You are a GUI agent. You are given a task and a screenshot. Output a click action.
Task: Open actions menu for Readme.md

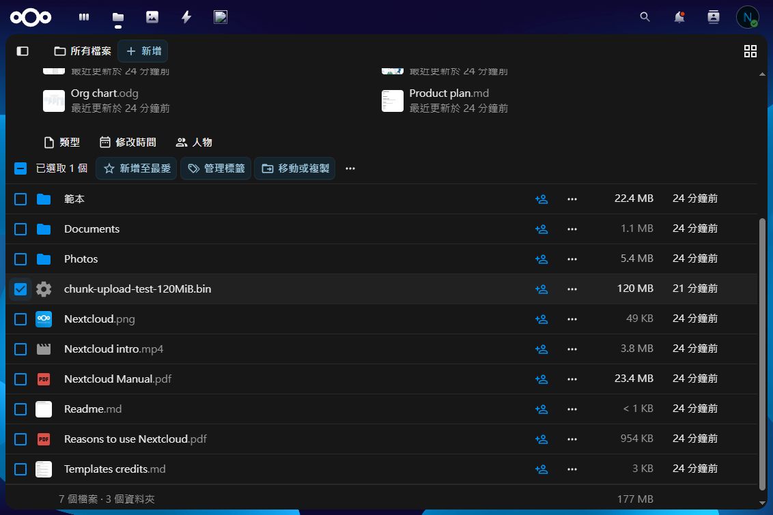tap(572, 409)
